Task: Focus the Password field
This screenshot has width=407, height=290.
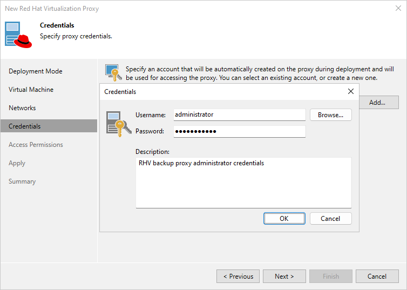Action: 239,131
